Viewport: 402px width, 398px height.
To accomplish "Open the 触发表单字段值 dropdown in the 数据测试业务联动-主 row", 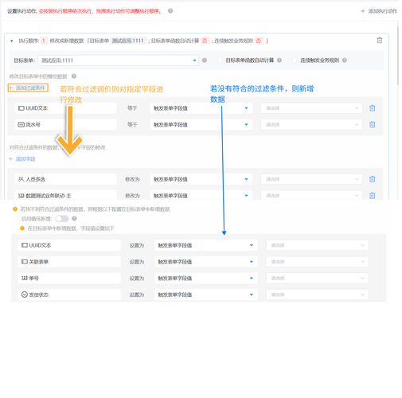I will (x=201, y=195).
